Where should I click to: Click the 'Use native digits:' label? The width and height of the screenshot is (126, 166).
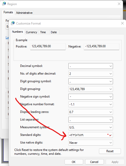pos(32,143)
